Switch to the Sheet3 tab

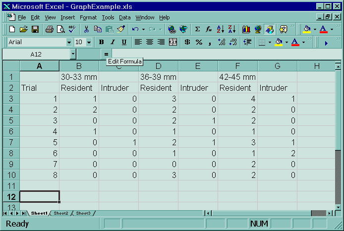pos(83,213)
